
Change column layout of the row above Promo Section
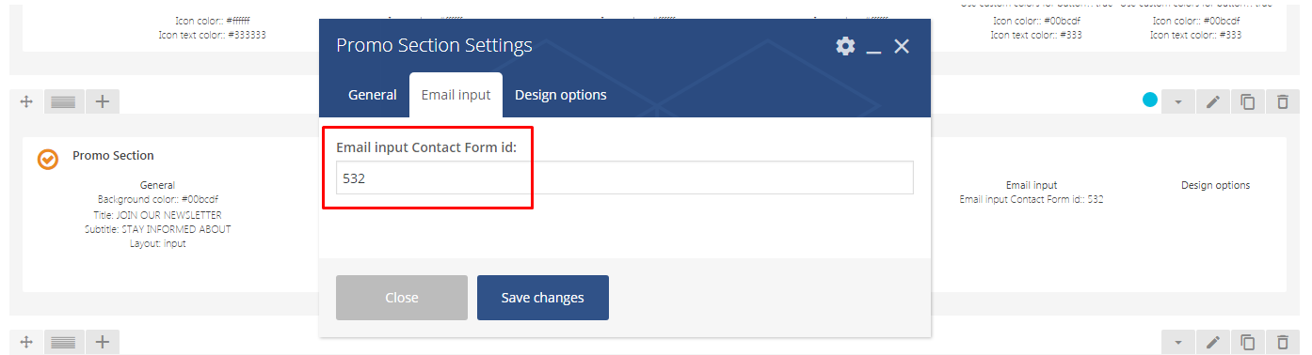(63, 101)
